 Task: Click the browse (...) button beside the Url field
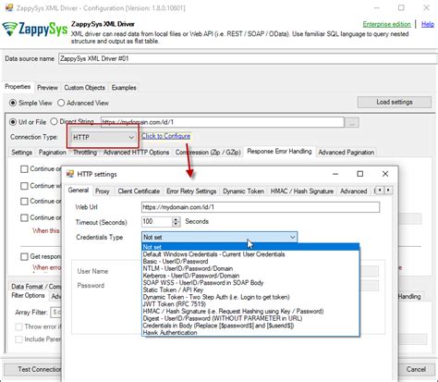click(x=352, y=122)
